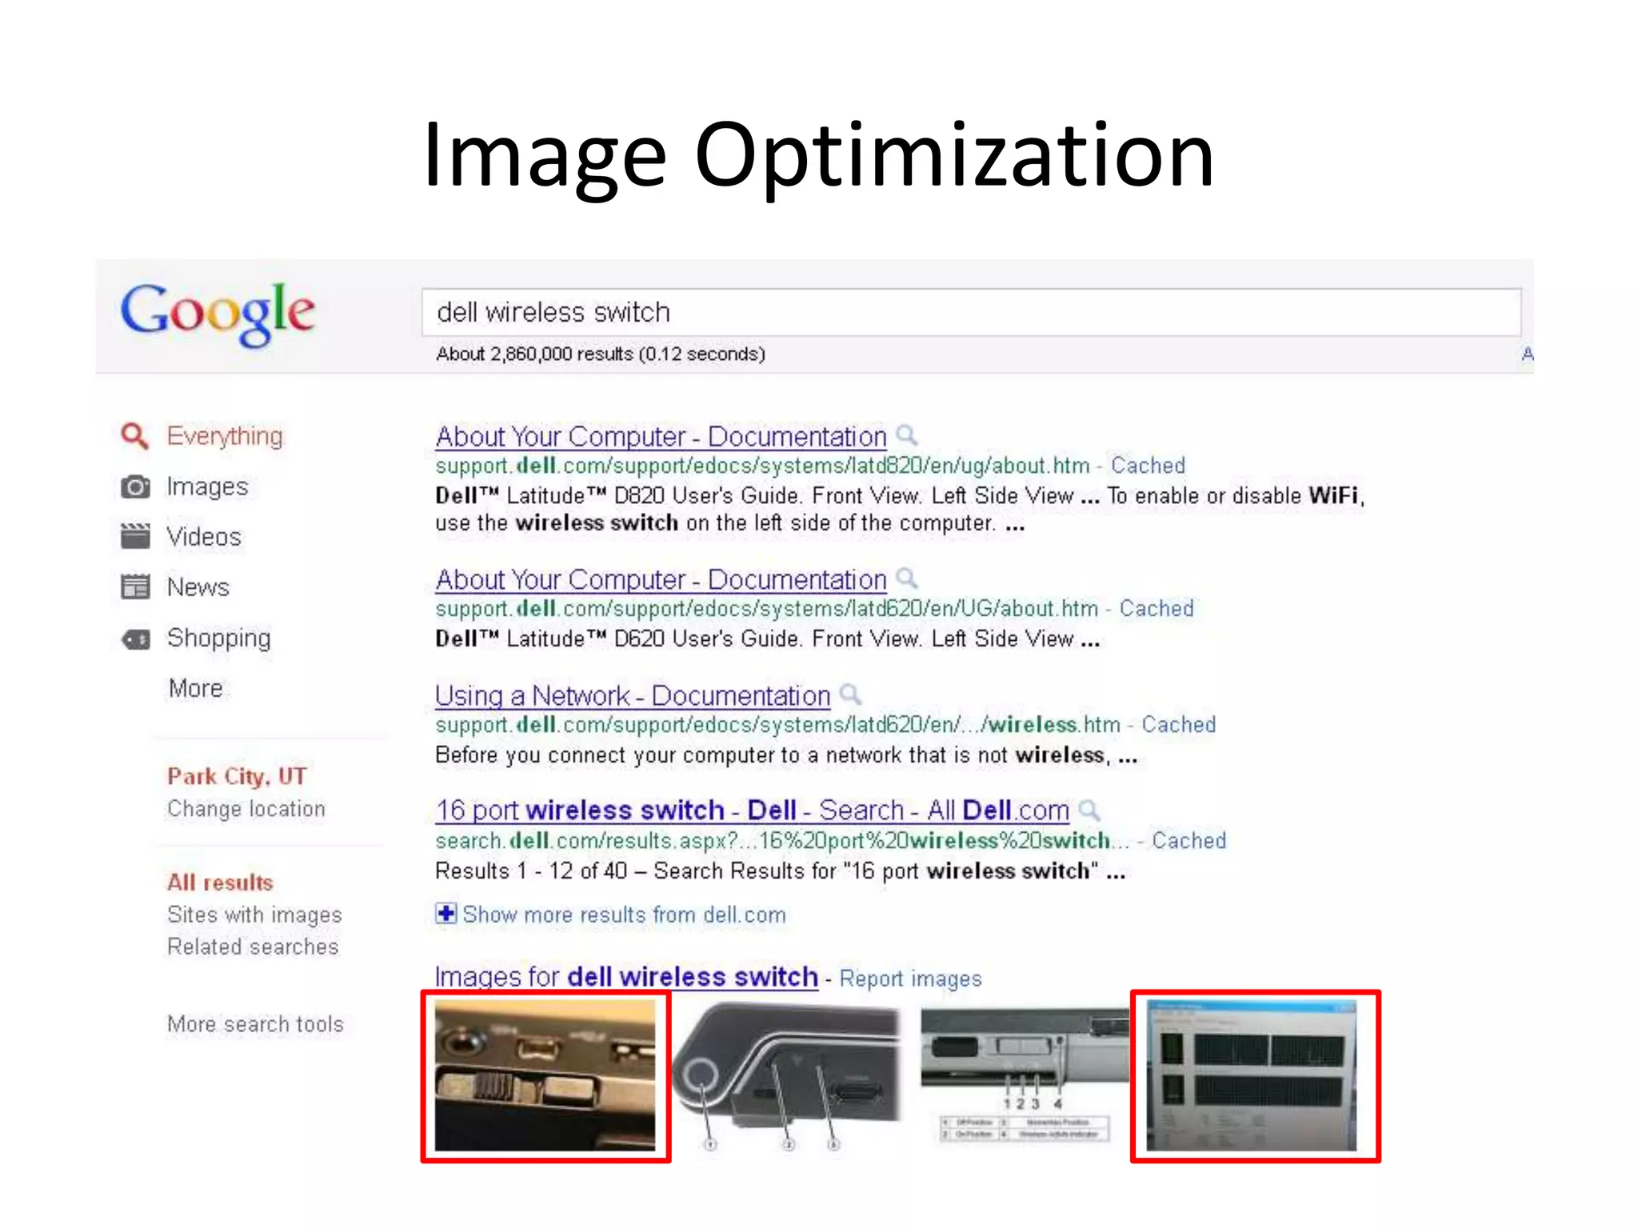Click the Dell Latitude D620 User's Guide snippet
The width and height of the screenshot is (1638, 1229).
[x=768, y=639]
